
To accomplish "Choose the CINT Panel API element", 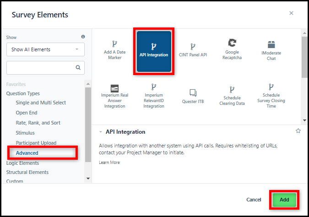I will click(x=193, y=50).
